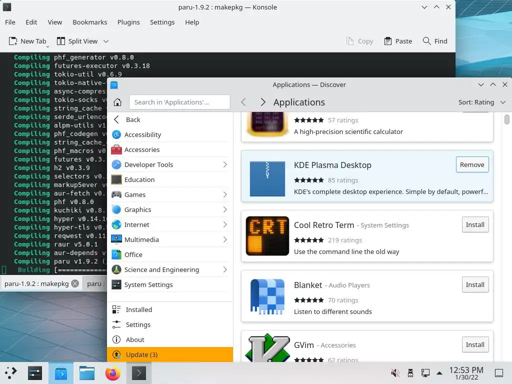Launch Firefox from the taskbar

[x=112, y=373]
